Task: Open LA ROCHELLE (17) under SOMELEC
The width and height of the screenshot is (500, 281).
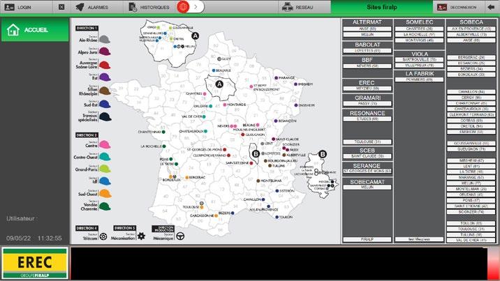Action: click(x=419, y=34)
